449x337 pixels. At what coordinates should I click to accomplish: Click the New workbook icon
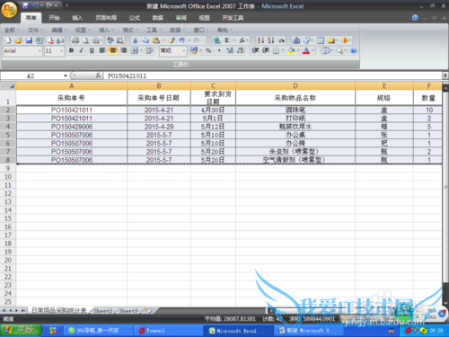click(x=8, y=40)
